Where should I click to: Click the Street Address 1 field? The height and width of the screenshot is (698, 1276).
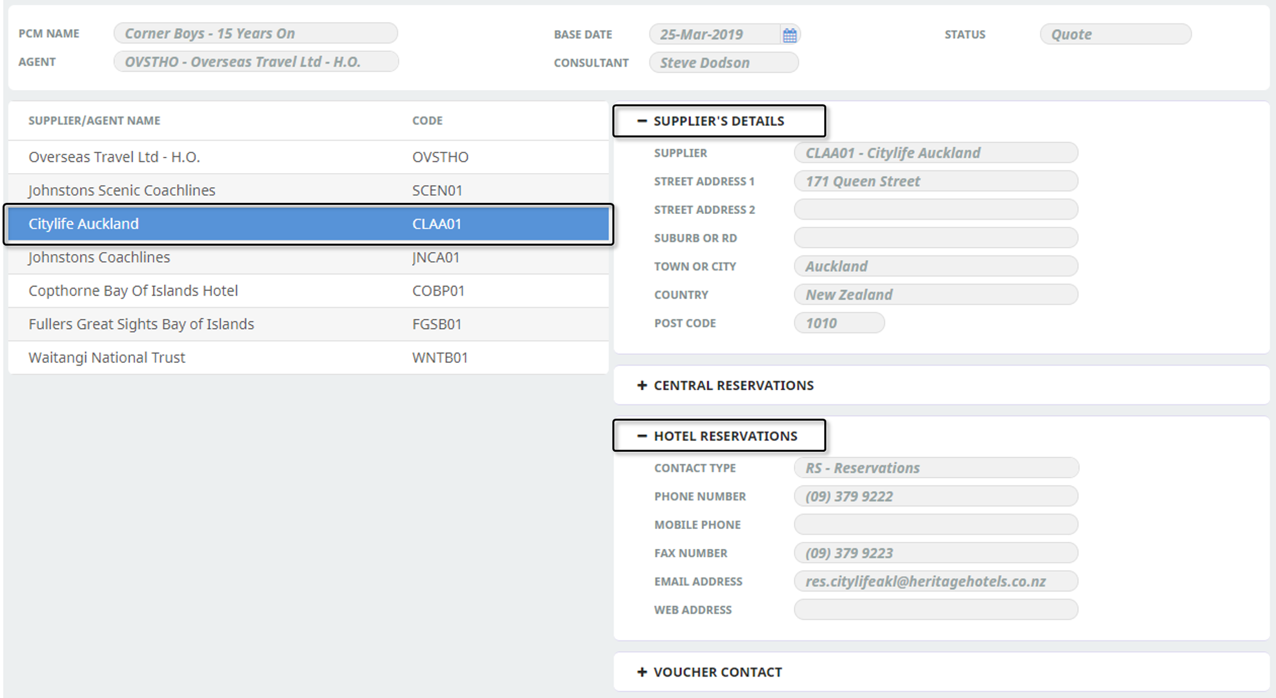(936, 181)
